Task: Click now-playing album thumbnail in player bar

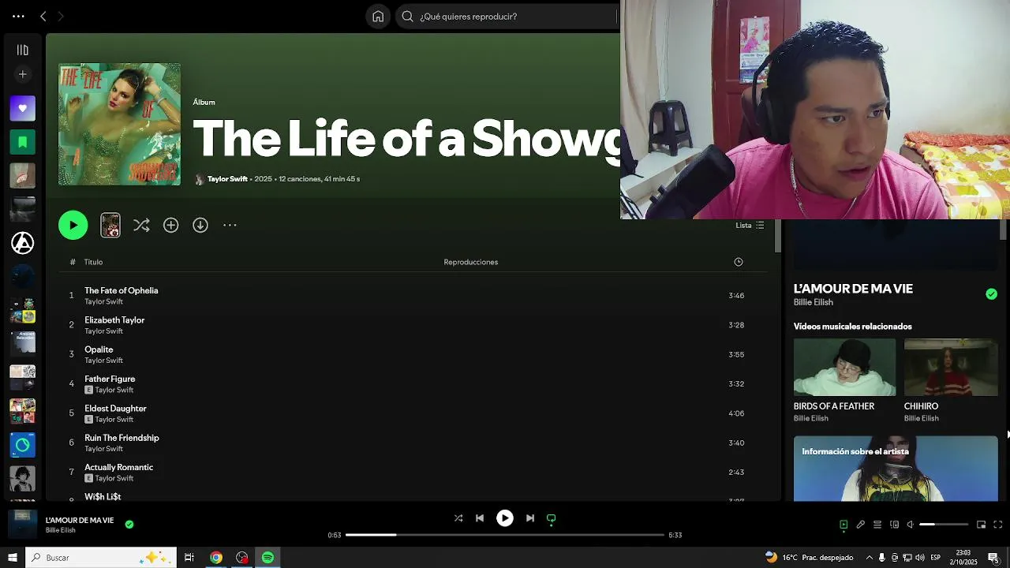Action: (x=23, y=525)
